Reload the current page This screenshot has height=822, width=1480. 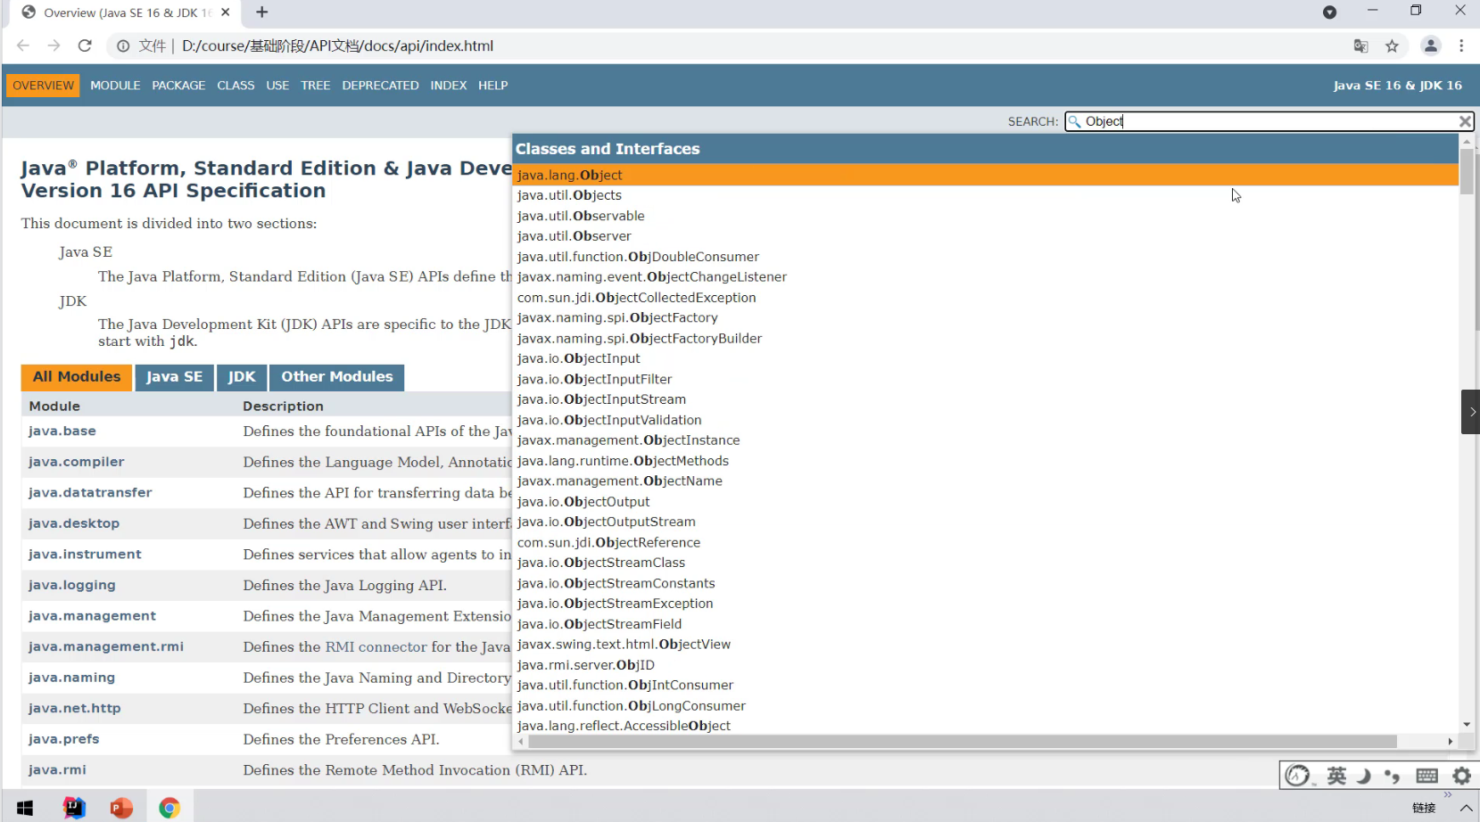[85, 45]
